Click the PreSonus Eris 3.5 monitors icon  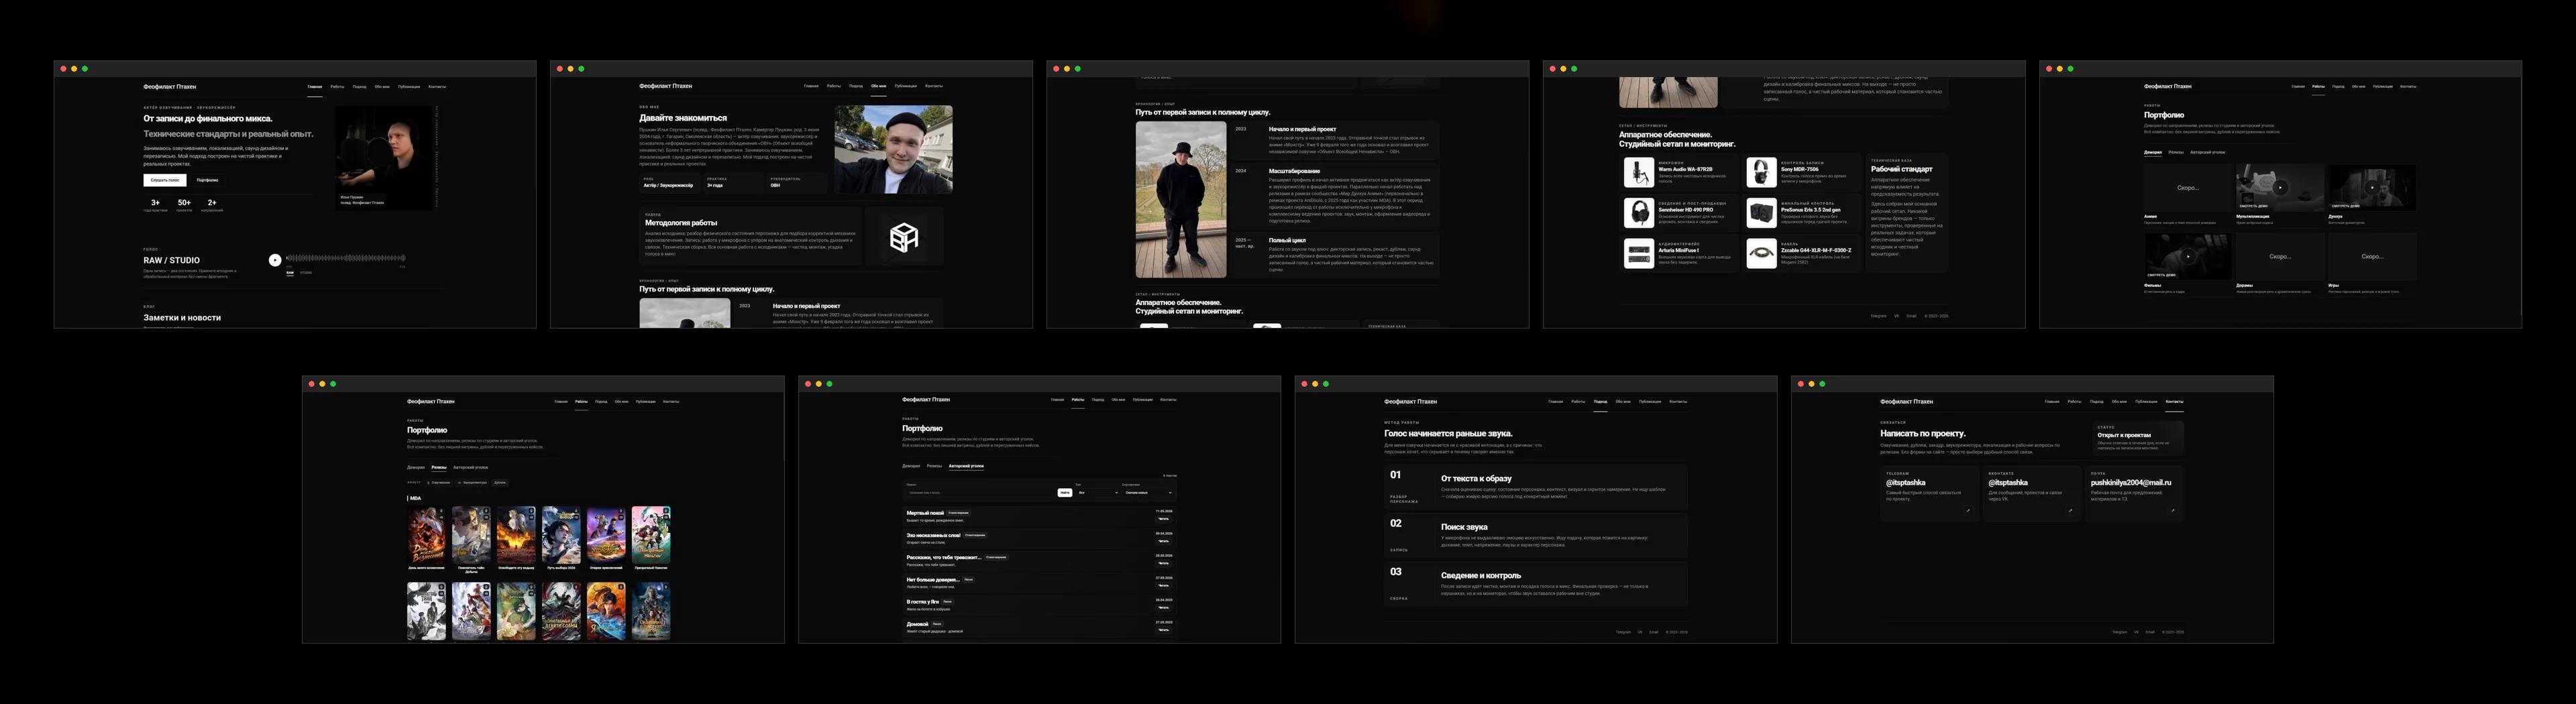coord(1761,213)
